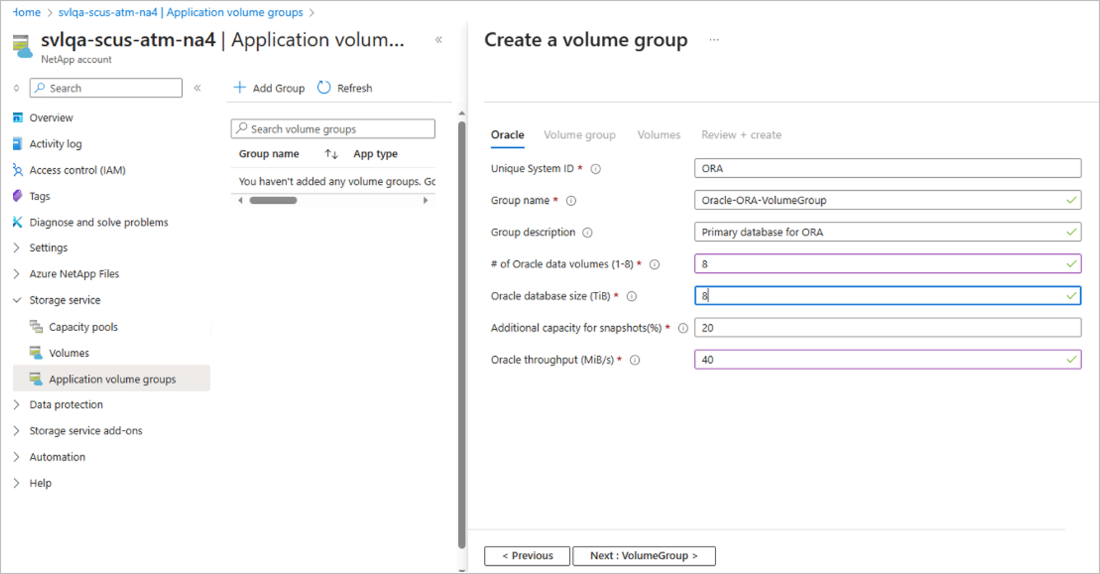This screenshot has height=574, width=1100.
Task: Show info for Group name field
Action: pyautogui.click(x=571, y=201)
